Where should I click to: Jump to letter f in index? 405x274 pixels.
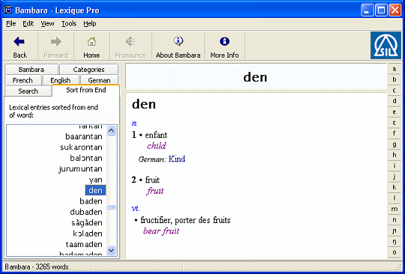click(395, 133)
